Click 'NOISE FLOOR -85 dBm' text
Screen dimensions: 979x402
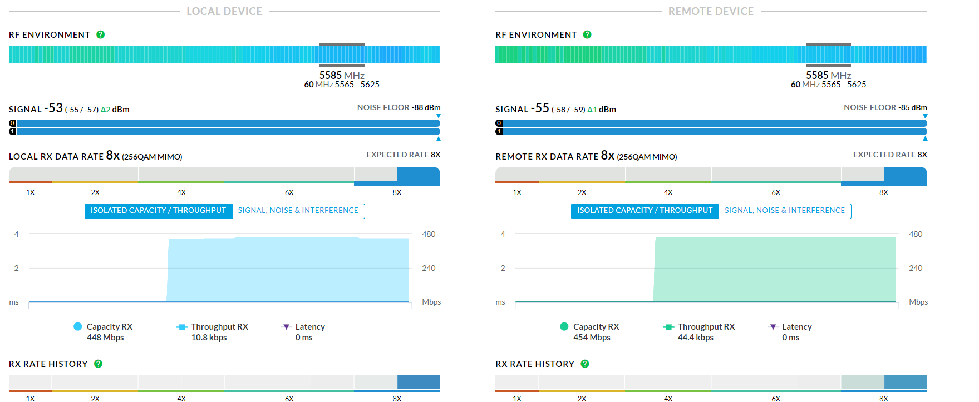885,107
